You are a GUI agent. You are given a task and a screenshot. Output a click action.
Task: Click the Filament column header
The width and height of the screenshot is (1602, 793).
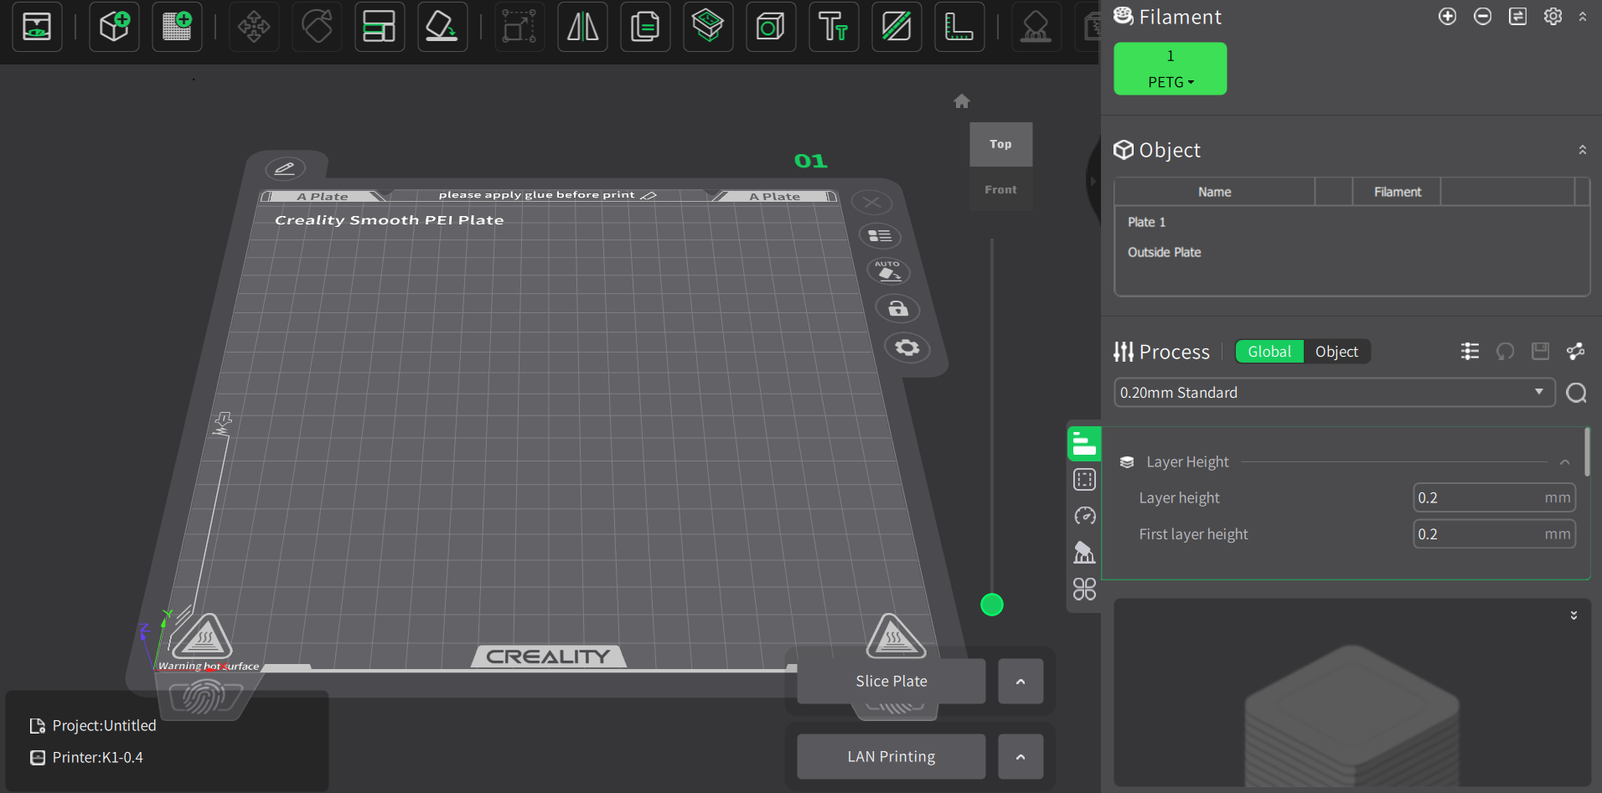[1398, 192]
